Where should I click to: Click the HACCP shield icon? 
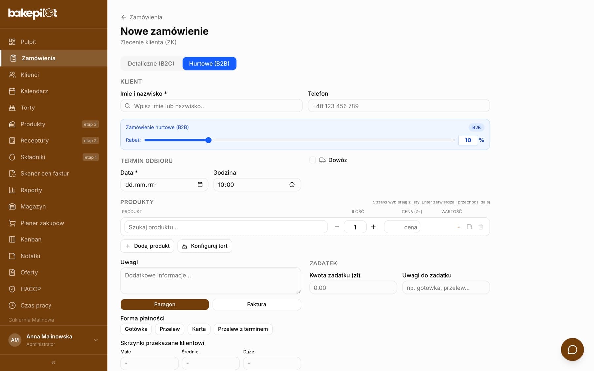[12, 289]
